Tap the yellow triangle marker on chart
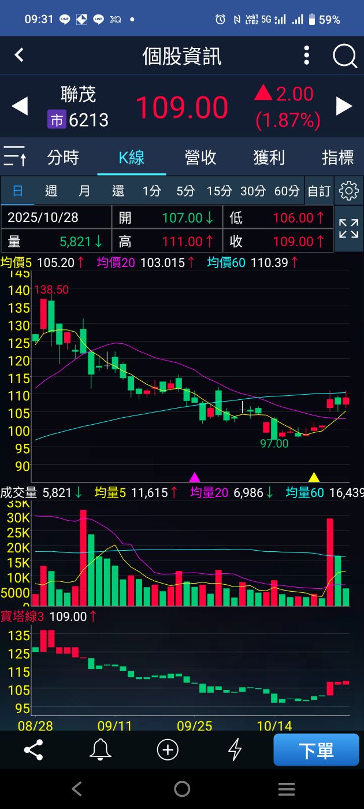Image resolution: width=364 pixels, height=809 pixels. [x=314, y=477]
